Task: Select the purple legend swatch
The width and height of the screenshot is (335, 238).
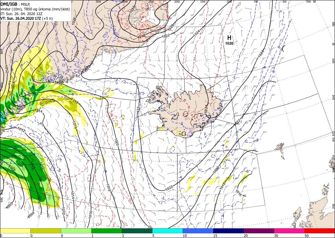Action: click(259, 231)
